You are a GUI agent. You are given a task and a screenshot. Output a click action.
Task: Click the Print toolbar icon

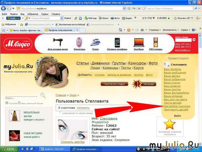pyautogui.click(x=142, y=30)
